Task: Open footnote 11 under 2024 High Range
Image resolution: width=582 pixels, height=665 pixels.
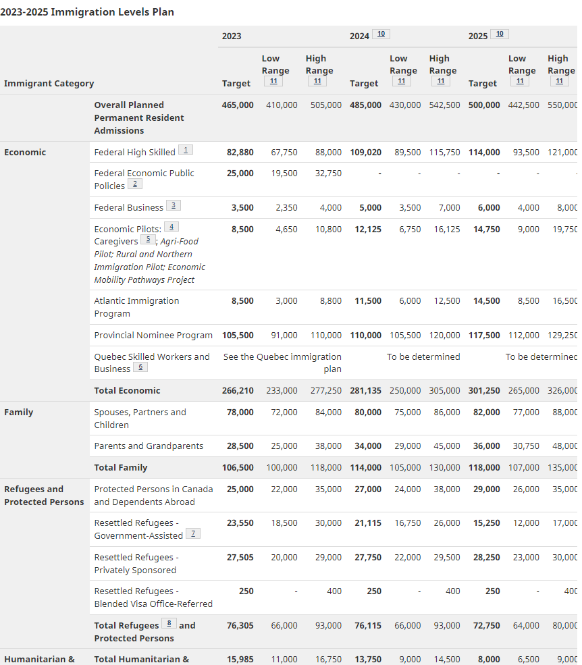Action: coord(440,82)
